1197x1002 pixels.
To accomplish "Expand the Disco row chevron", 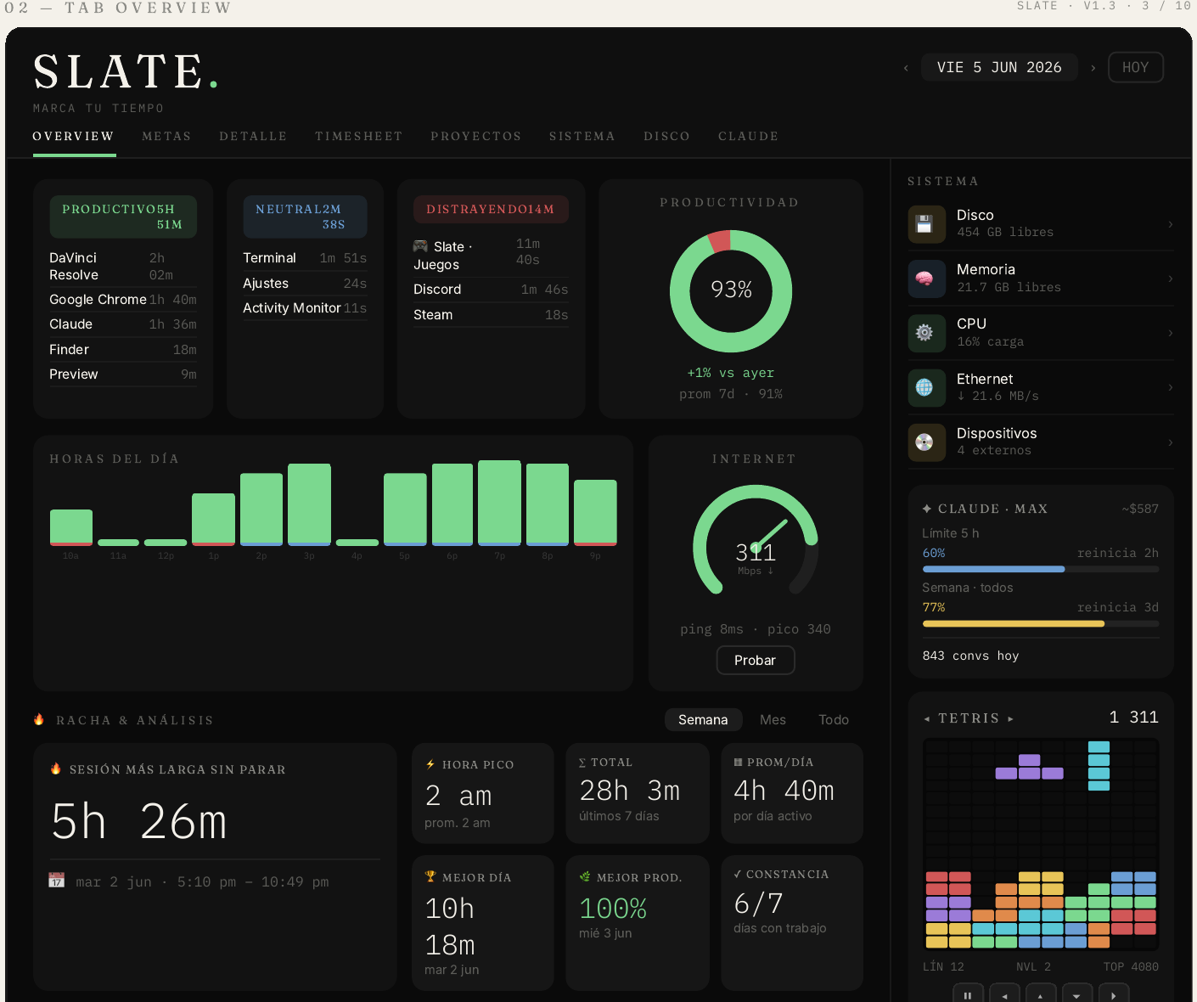I will [1171, 224].
